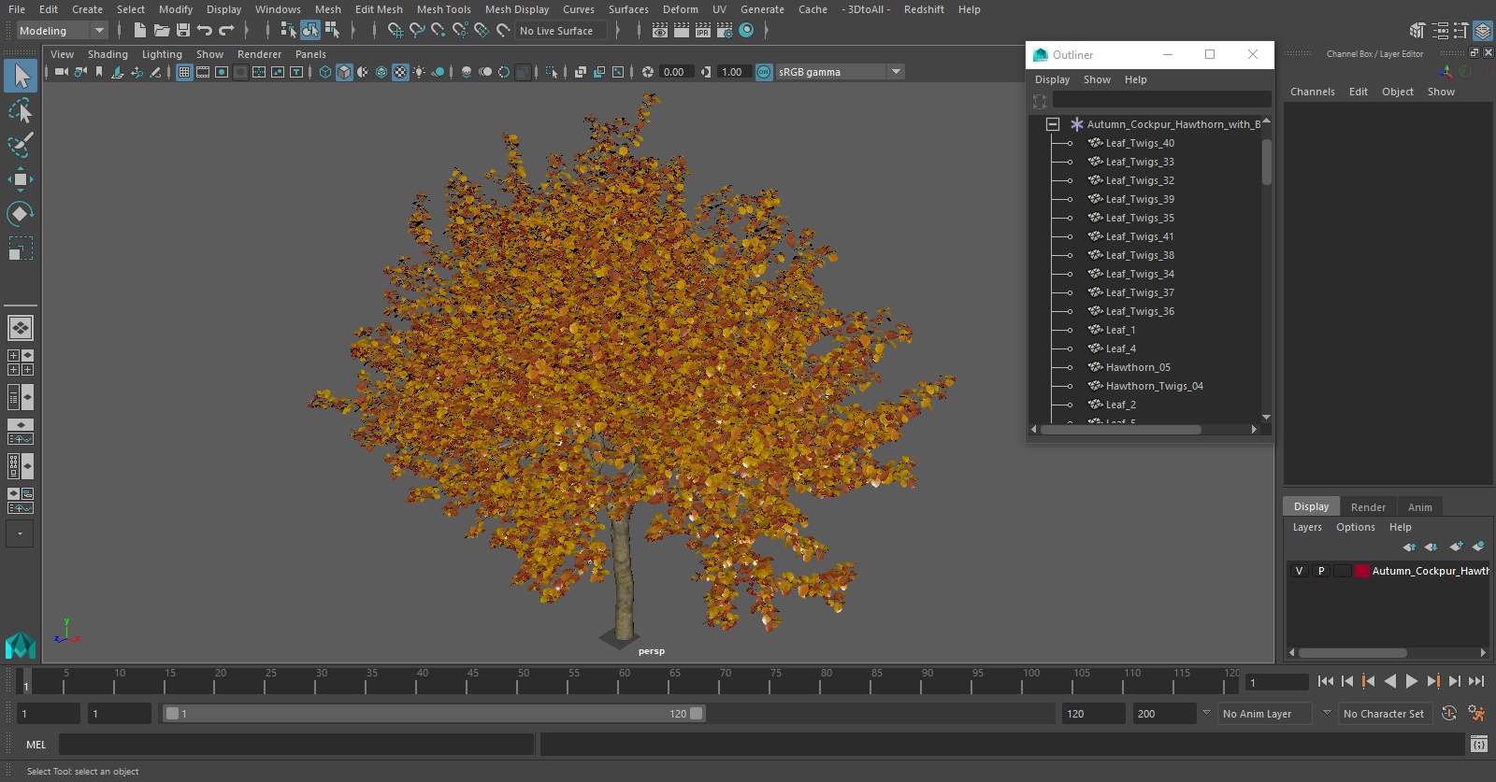The image size is (1496, 782).
Task: Click the select camera icon in viewport
Action: [61, 72]
